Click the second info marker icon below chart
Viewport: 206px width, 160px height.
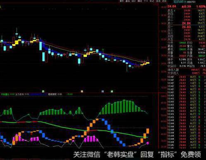click(82, 91)
